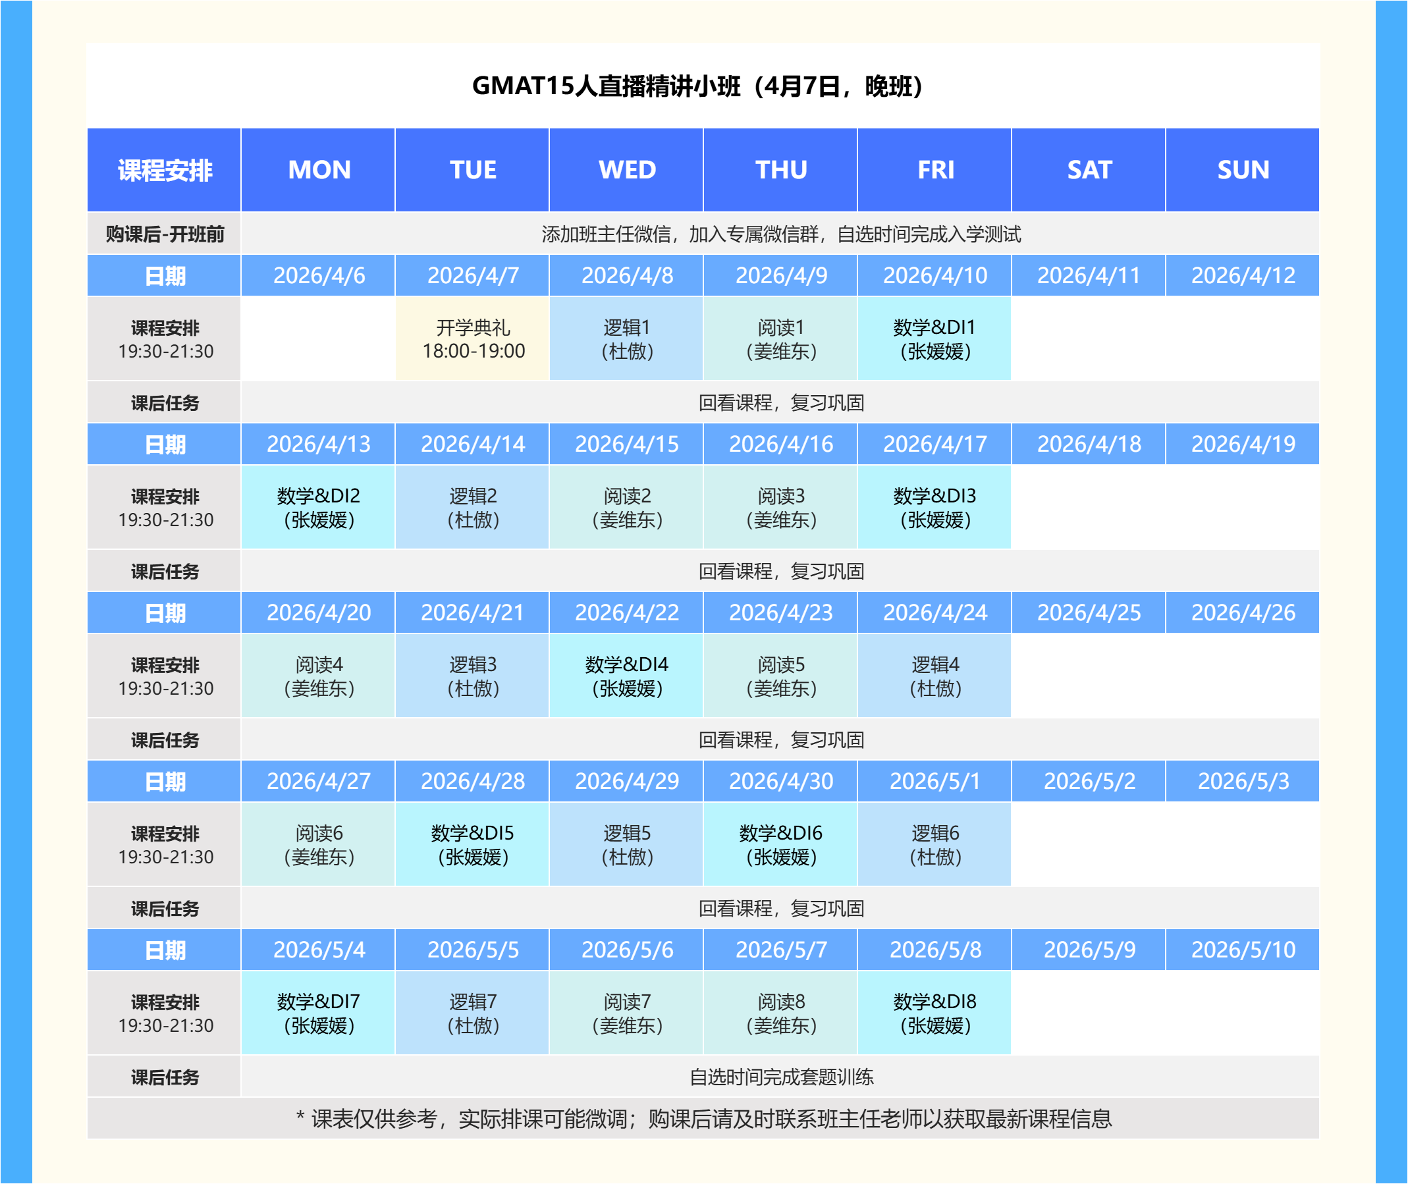The height and width of the screenshot is (1184, 1408).
Task: Click the MON column header
Action: (x=319, y=170)
